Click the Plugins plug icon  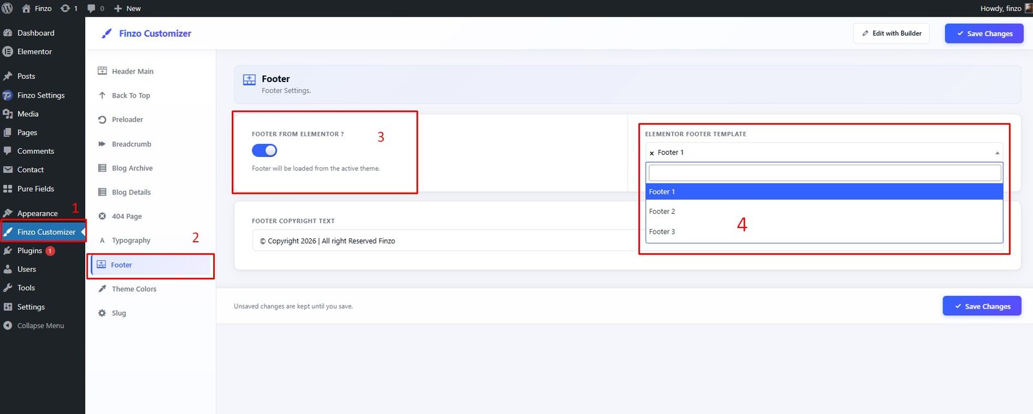tap(8, 251)
